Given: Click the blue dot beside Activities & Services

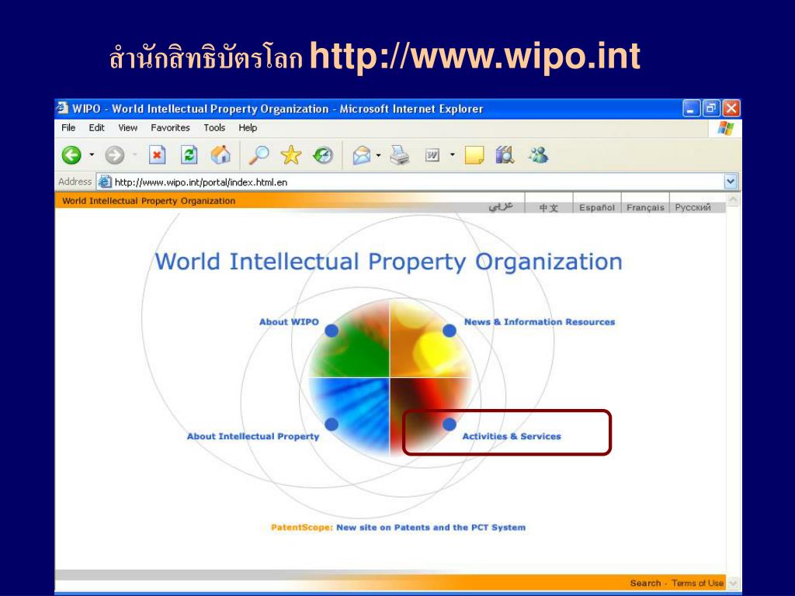Looking at the screenshot, I should pyautogui.click(x=450, y=424).
